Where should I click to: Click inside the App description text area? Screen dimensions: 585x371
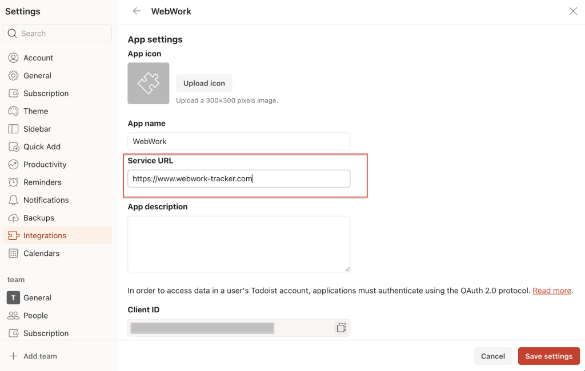[239, 244]
